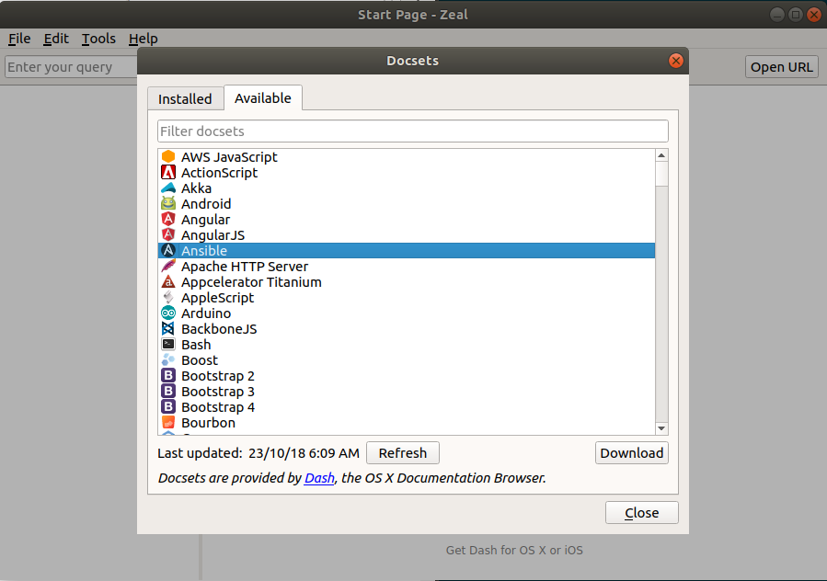Open the Tools menu
This screenshot has height=581, width=827.
98,39
